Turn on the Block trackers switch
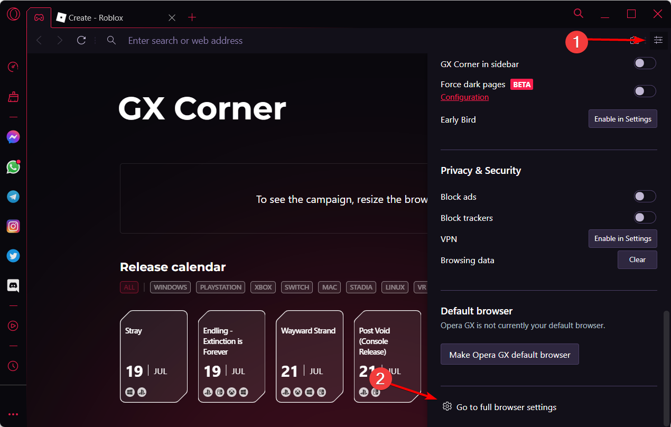Viewport: 671px width, 427px height. [645, 218]
